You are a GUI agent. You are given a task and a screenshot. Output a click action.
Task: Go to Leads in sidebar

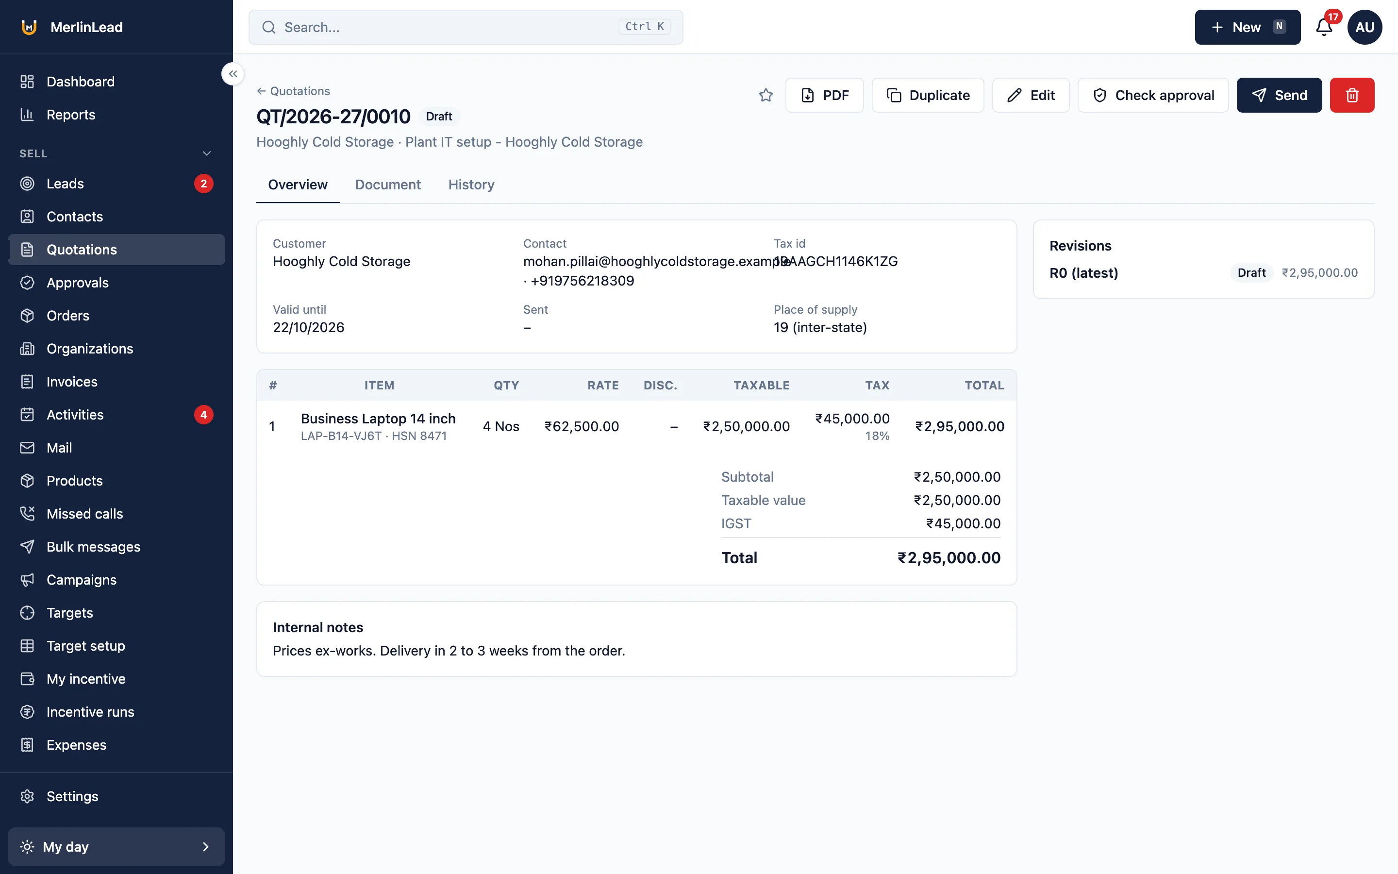pos(116,183)
